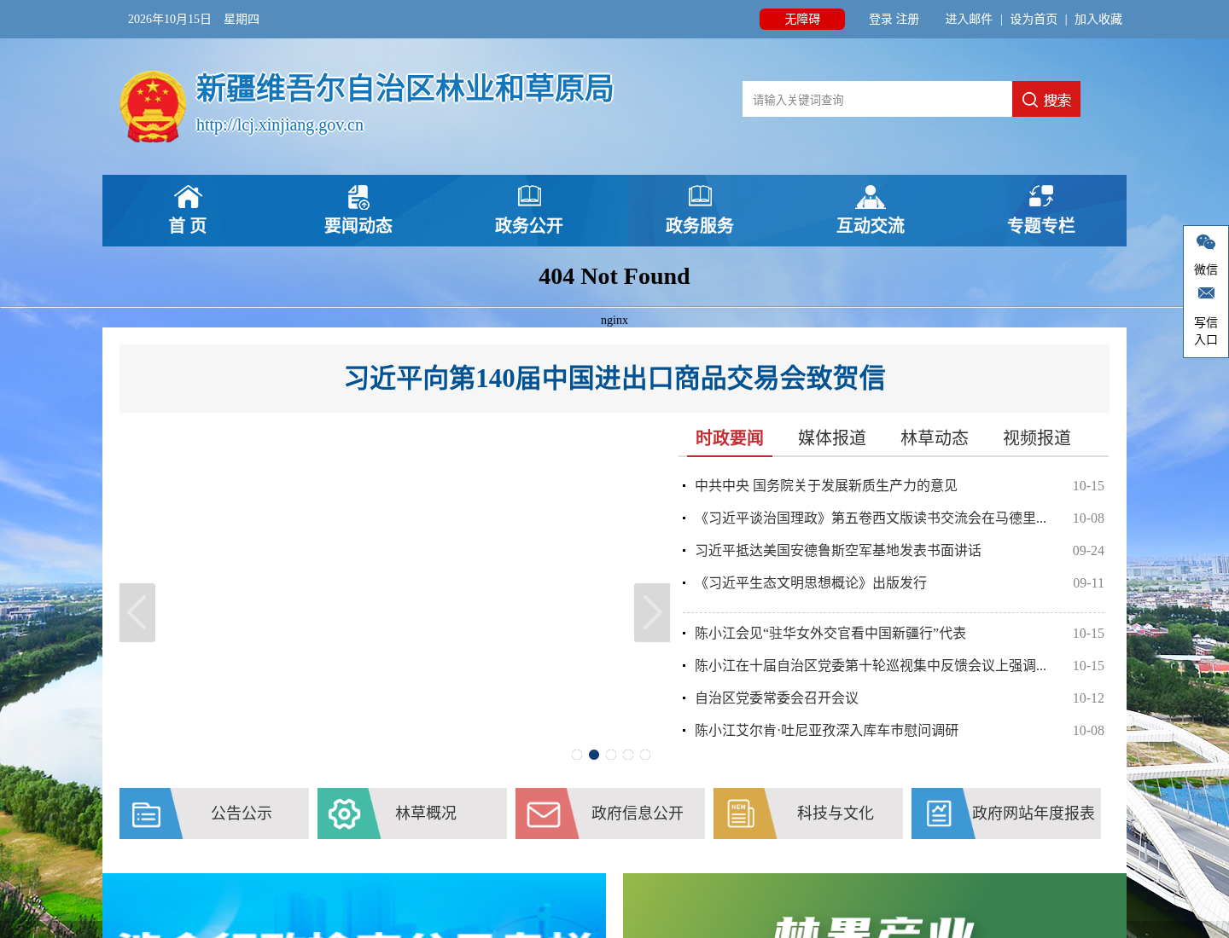This screenshot has height=938, width=1229.
Task: Switch to the 时政要闻 tab
Action: point(730,438)
